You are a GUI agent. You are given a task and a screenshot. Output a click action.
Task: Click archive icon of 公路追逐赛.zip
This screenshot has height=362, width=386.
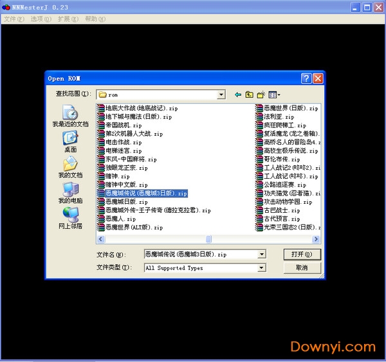coord(259,185)
